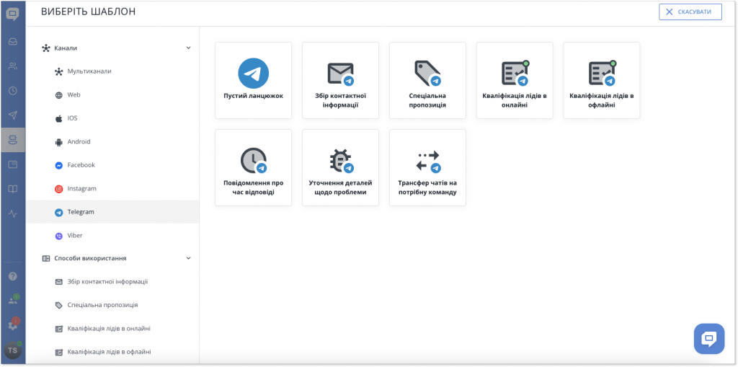The width and height of the screenshot is (738, 367).
Task: Open Спеціальна пропозиція in sidebar list
Action: click(113, 305)
